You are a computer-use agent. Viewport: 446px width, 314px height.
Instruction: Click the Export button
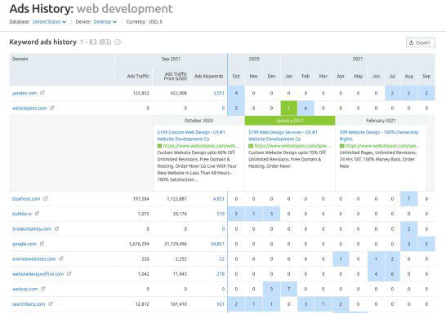421,42
